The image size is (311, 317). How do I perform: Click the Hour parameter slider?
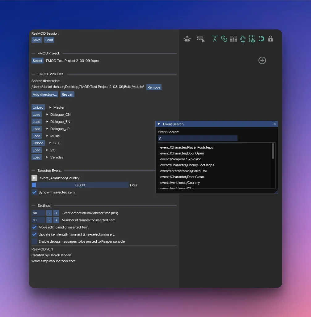[80, 185]
